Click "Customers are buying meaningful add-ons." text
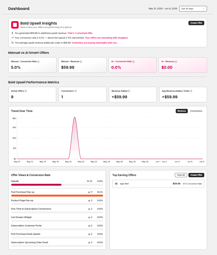217x255 pixels. (94, 43)
